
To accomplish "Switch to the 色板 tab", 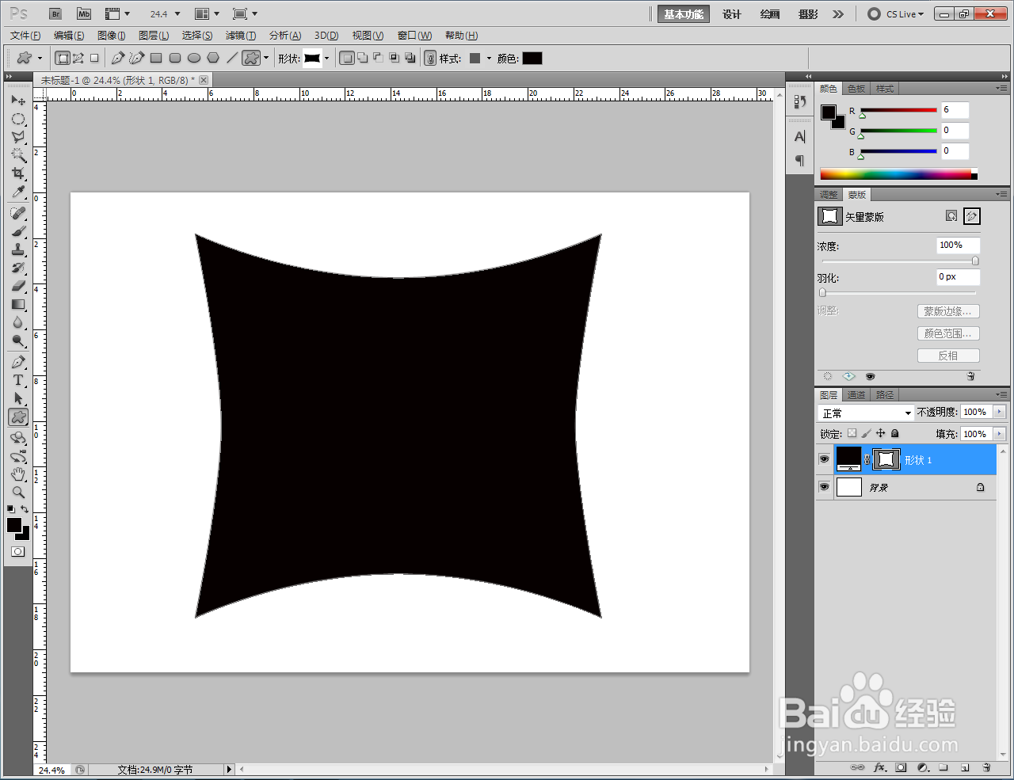I will (856, 89).
